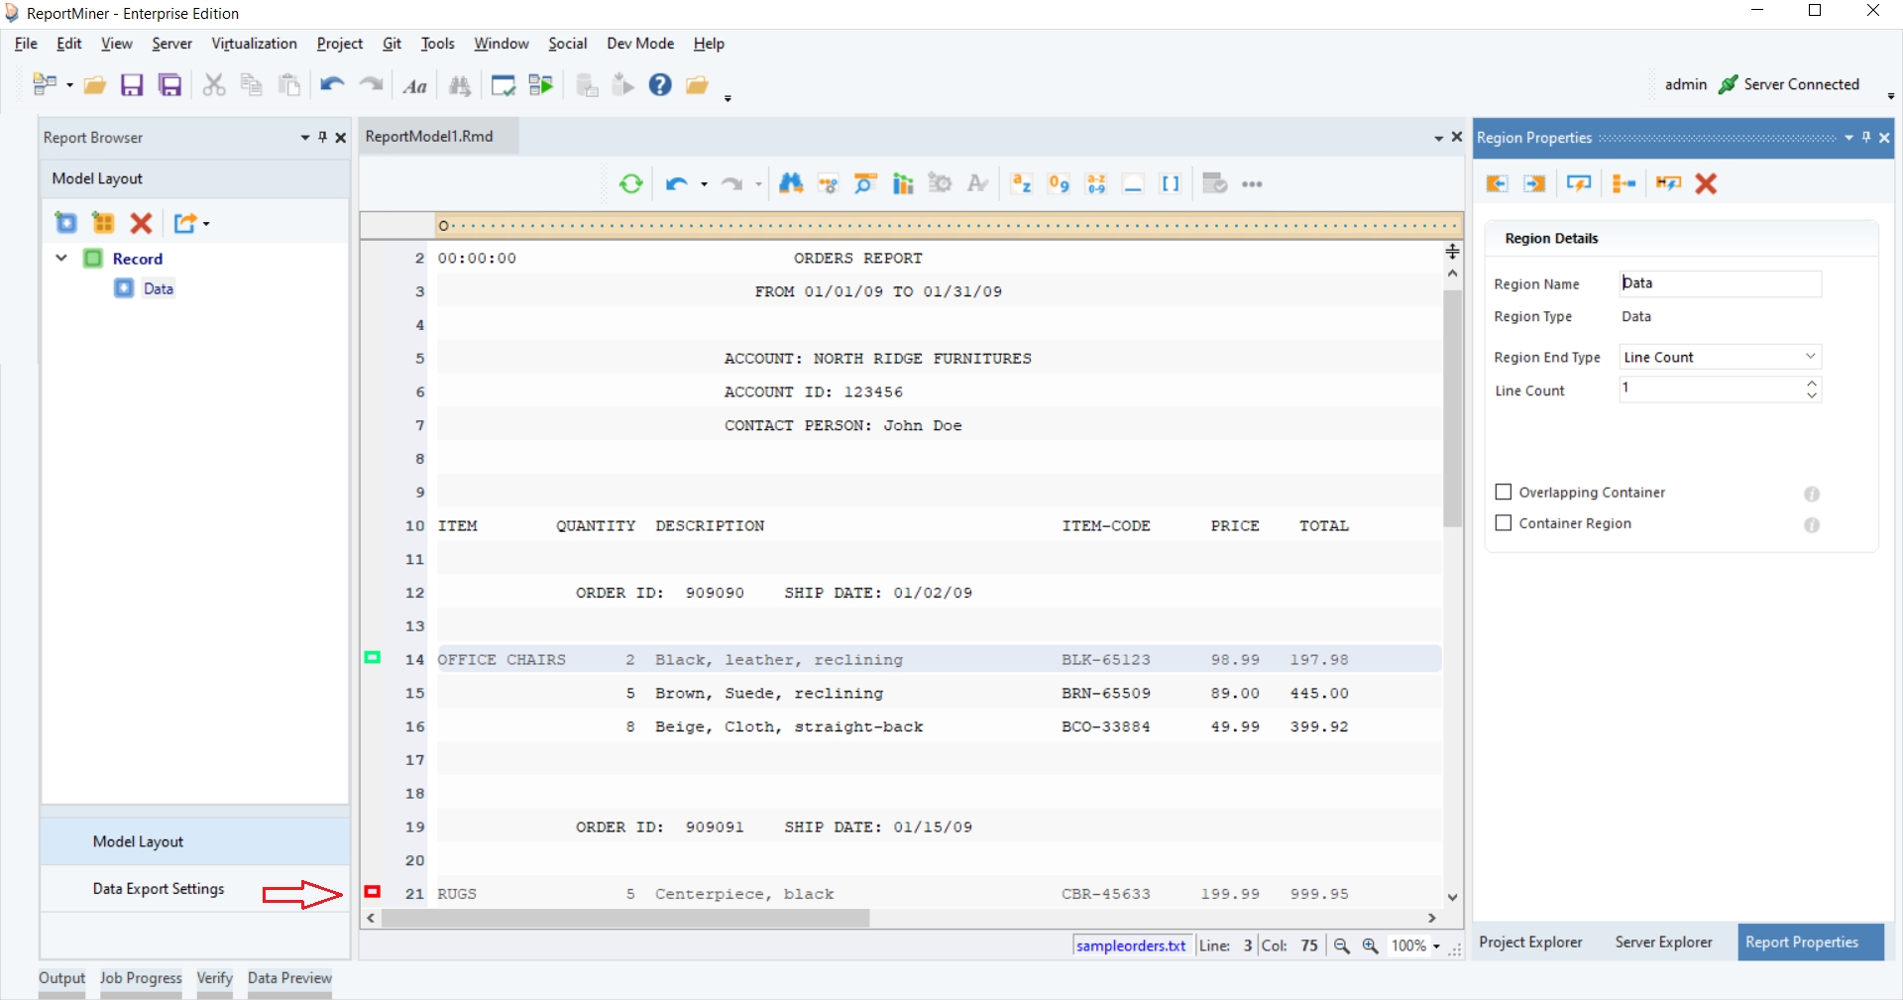Viewport: 1903px width, 1000px height.
Task: Click the binoculars Find icon in report toolbar
Action: click(x=790, y=184)
